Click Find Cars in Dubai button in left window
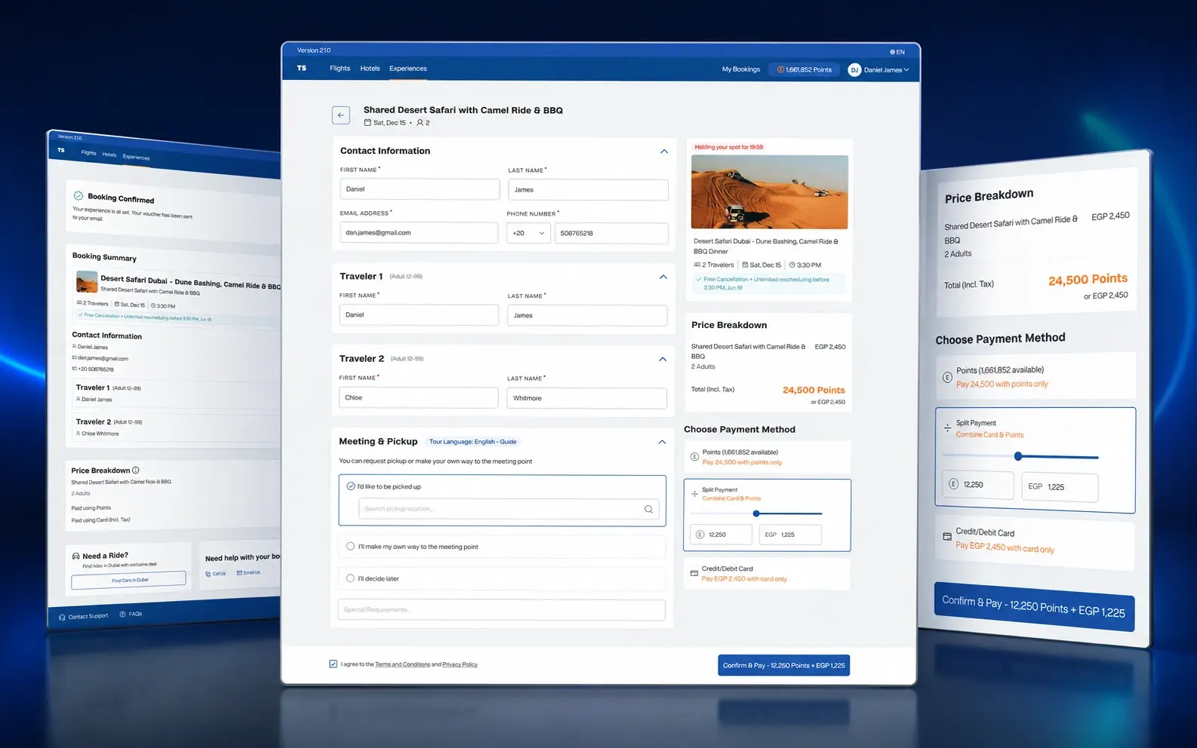Image resolution: width=1197 pixels, height=748 pixels. (128, 579)
